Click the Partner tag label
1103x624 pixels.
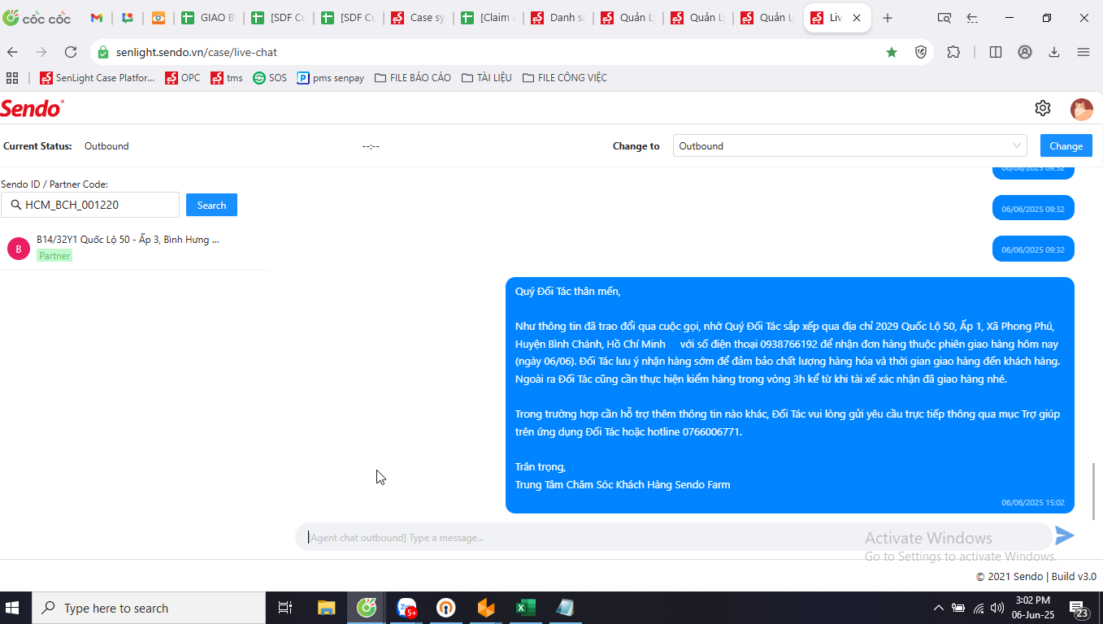pyautogui.click(x=54, y=255)
